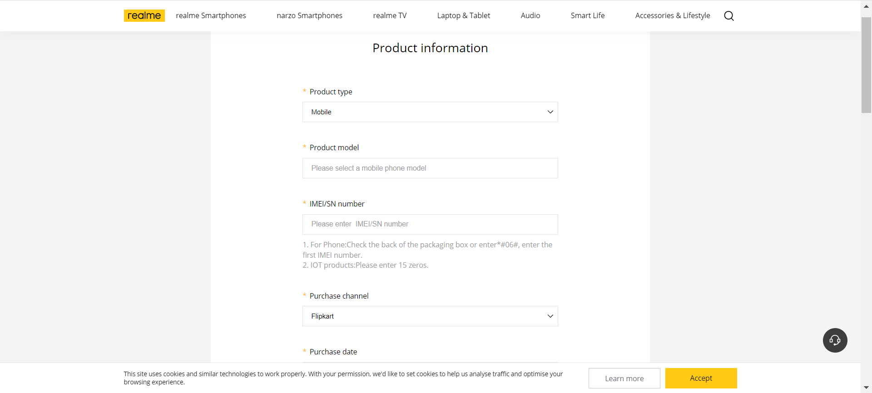Click the scrollbar down arrow
This screenshot has width=872, height=393.
[866, 388]
